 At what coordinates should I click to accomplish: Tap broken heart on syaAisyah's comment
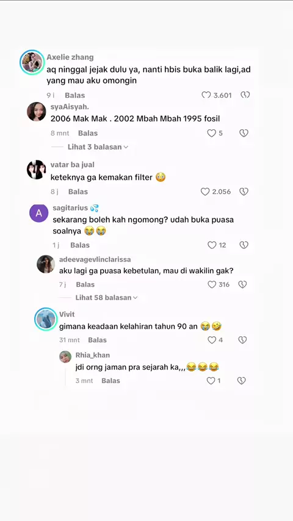coord(244,133)
